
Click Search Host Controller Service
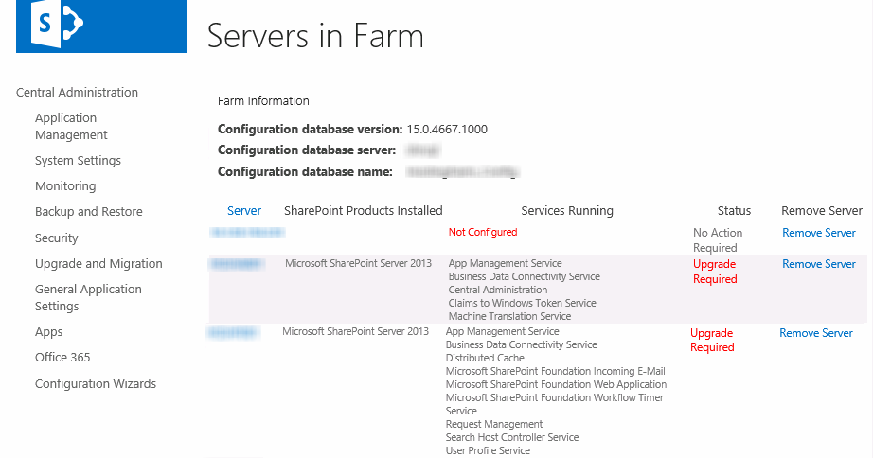click(x=512, y=437)
